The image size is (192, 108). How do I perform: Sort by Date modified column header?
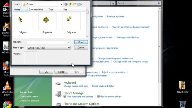(x=37, y=9)
